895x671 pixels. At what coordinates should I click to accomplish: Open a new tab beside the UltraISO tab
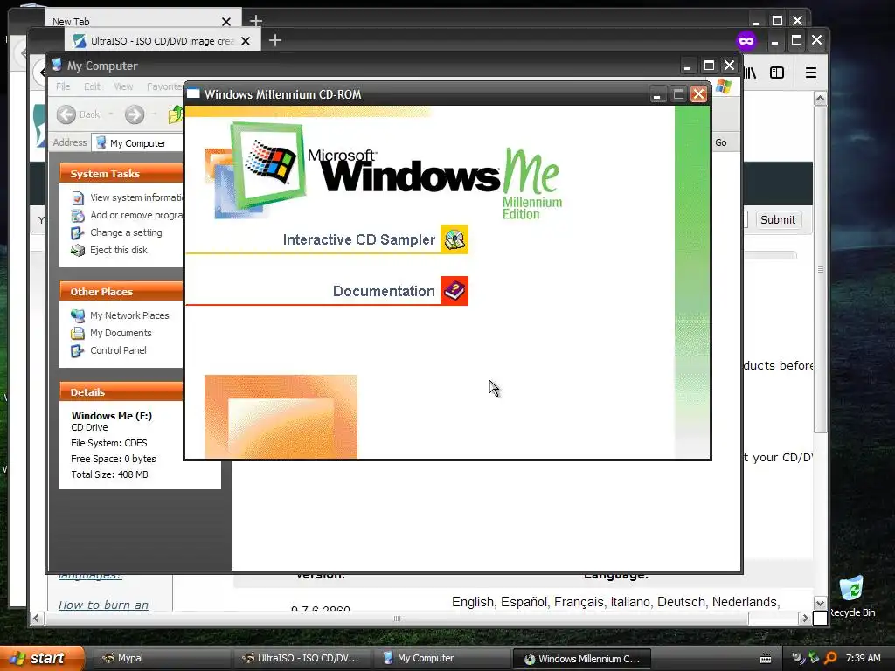point(275,40)
